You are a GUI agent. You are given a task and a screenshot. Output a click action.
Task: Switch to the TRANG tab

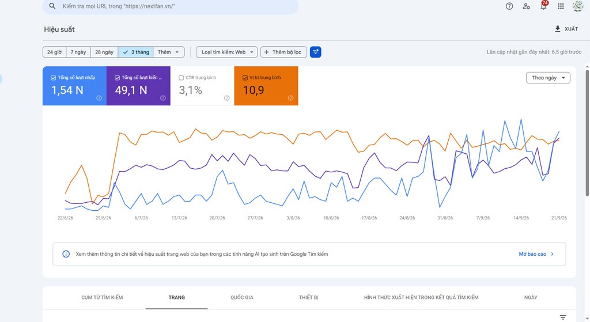(x=176, y=297)
